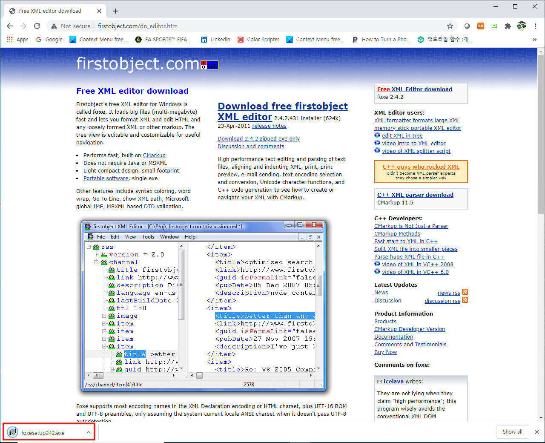Screen dimensions: 545x443
Task: Open LinkedIn bookmark
Action: click(x=215, y=40)
